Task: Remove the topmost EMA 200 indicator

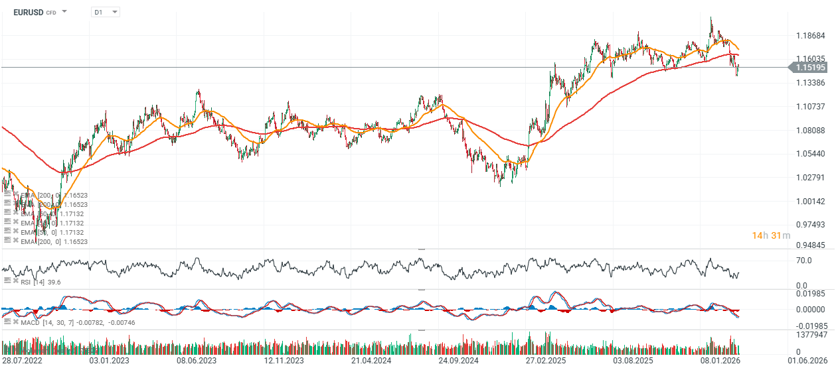Action: pyautogui.click(x=16, y=196)
